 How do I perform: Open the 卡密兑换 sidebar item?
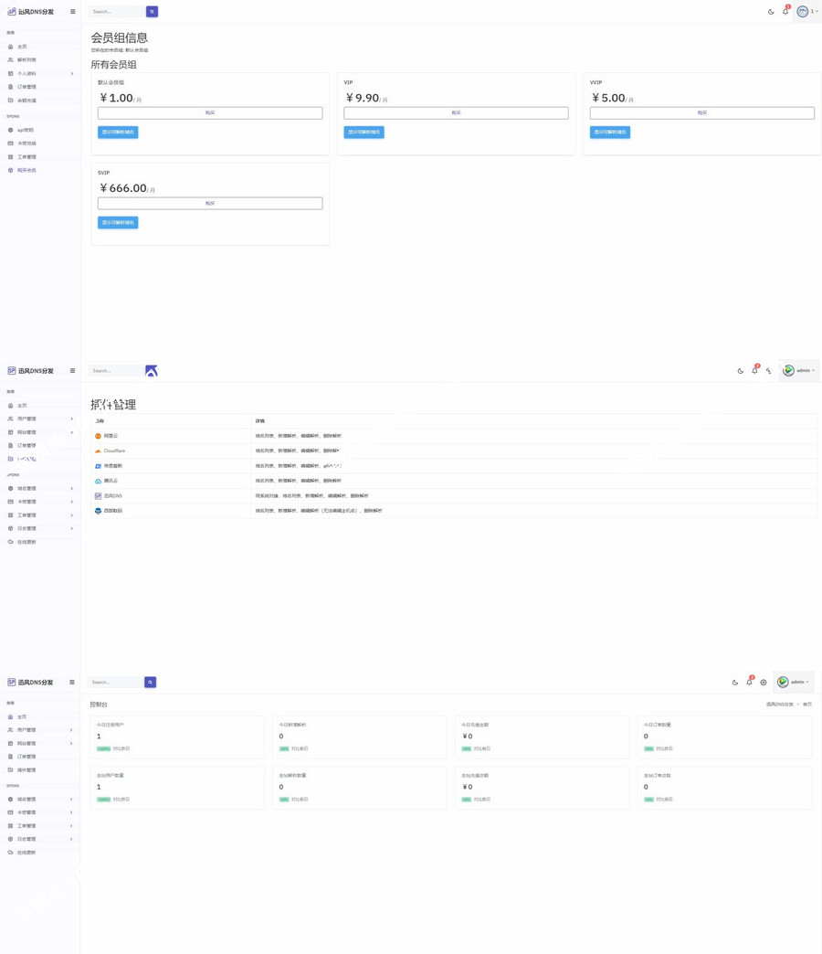(x=26, y=143)
